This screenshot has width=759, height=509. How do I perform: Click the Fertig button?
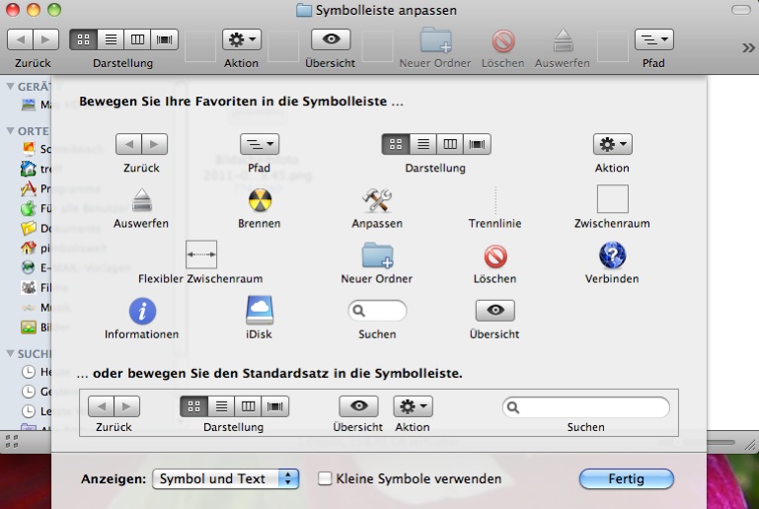[x=627, y=478]
